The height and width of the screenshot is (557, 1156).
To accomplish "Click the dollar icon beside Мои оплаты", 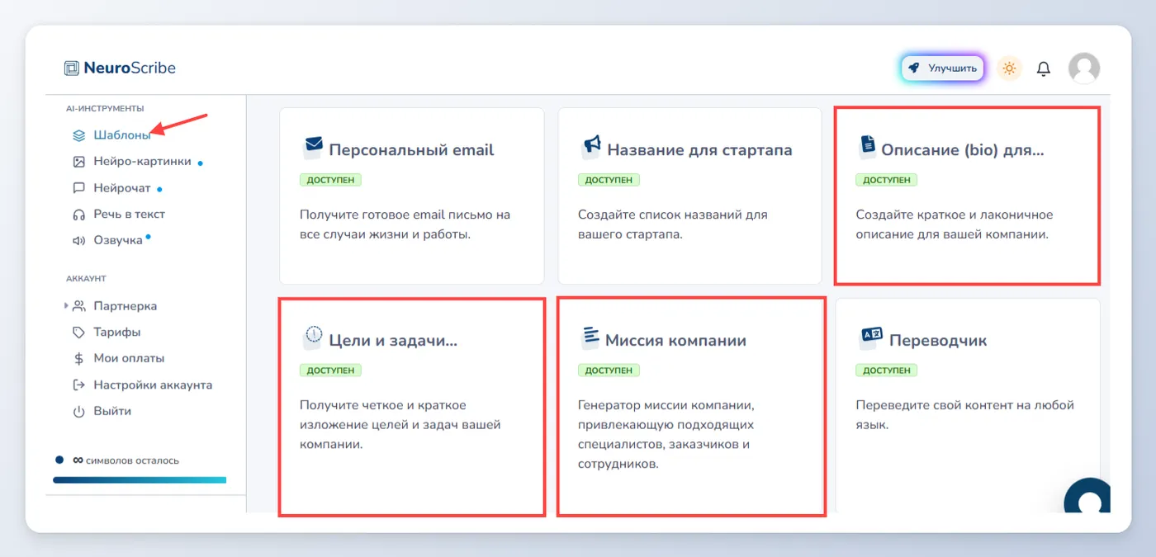I will pos(78,359).
